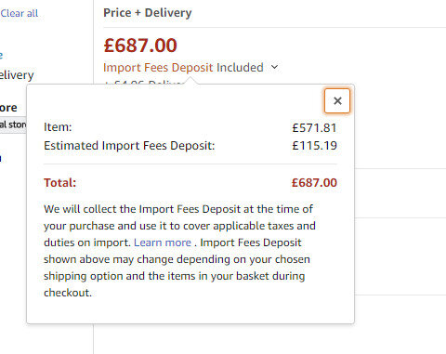Click the Price + Delivery column heading

pos(148,13)
